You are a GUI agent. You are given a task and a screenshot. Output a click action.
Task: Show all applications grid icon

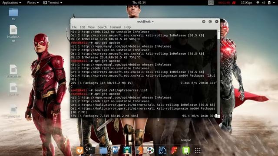[x=198, y=150]
